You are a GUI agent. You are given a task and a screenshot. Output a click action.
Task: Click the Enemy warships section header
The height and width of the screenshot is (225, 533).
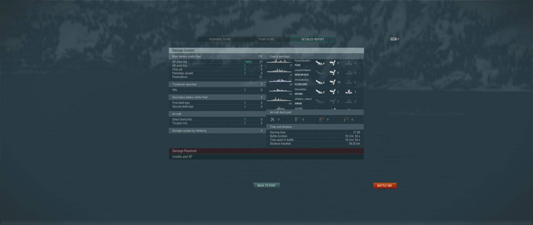[x=315, y=56]
